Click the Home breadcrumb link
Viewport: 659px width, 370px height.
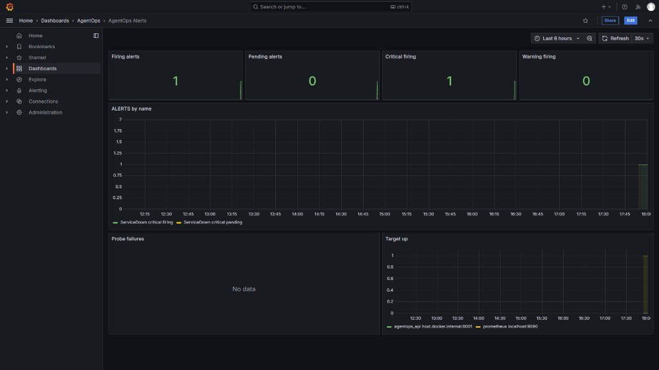[26, 21]
